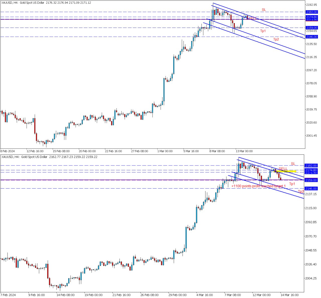Click the 7 Mar 08:00 time label
The height and width of the screenshot is (298, 321).
[233, 295]
